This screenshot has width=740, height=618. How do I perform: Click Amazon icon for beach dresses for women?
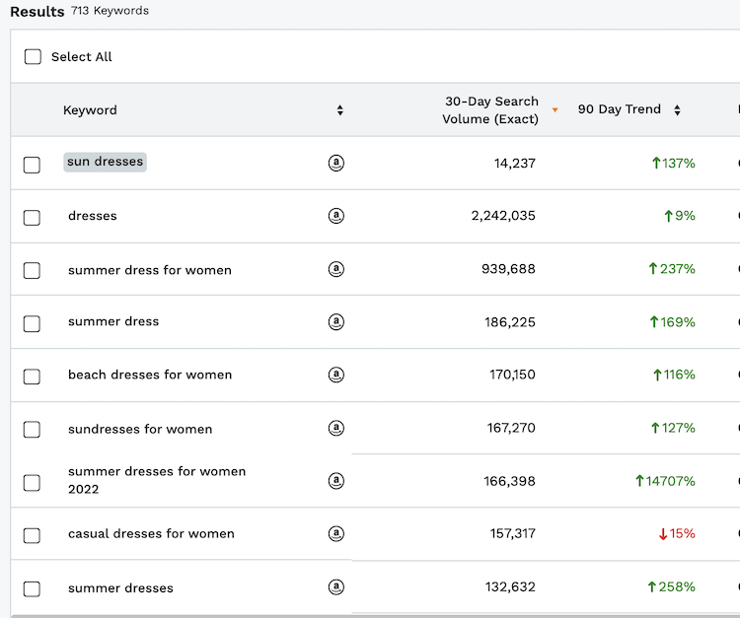tap(336, 375)
